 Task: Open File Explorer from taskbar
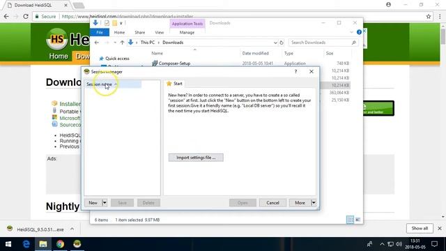pos(43,244)
